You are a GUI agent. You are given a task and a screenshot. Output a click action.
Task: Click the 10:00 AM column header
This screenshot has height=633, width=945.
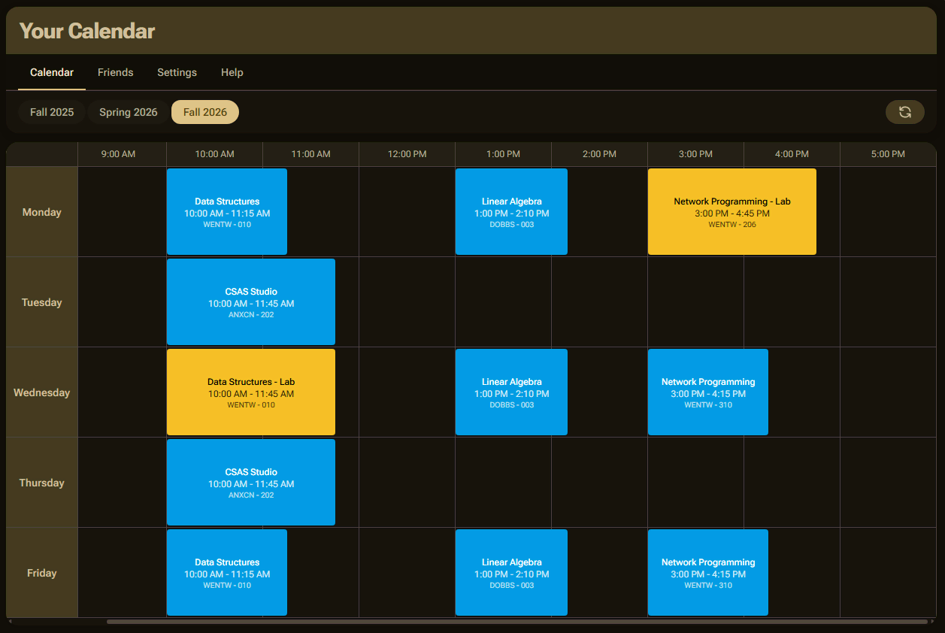[x=215, y=154]
